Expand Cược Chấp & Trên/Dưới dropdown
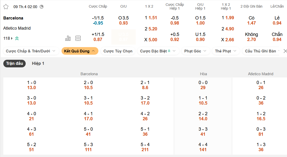287x157 pixels. (x=31, y=51)
